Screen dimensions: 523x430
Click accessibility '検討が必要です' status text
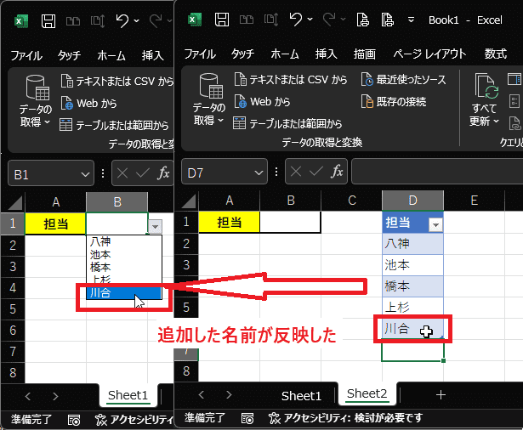353,418
